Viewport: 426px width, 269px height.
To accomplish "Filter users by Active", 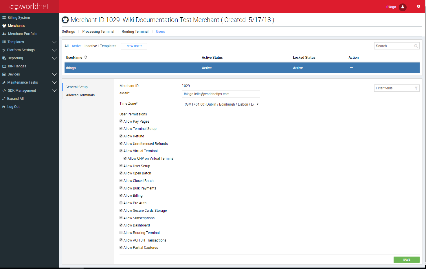I will [77, 46].
